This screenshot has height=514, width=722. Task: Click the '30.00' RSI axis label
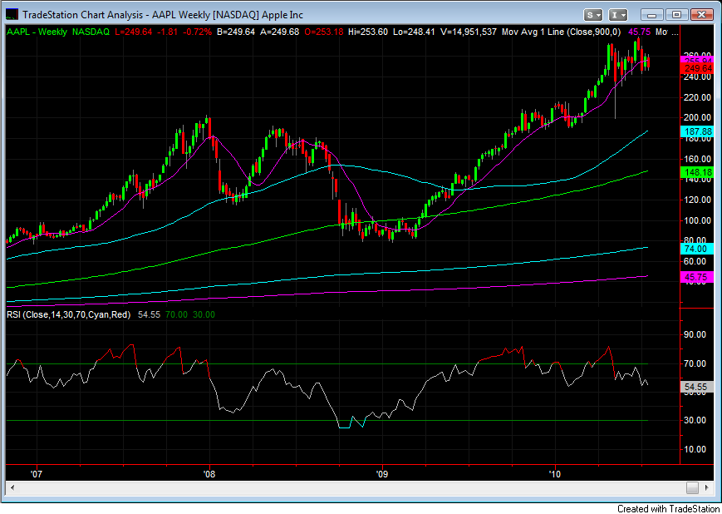pos(695,420)
